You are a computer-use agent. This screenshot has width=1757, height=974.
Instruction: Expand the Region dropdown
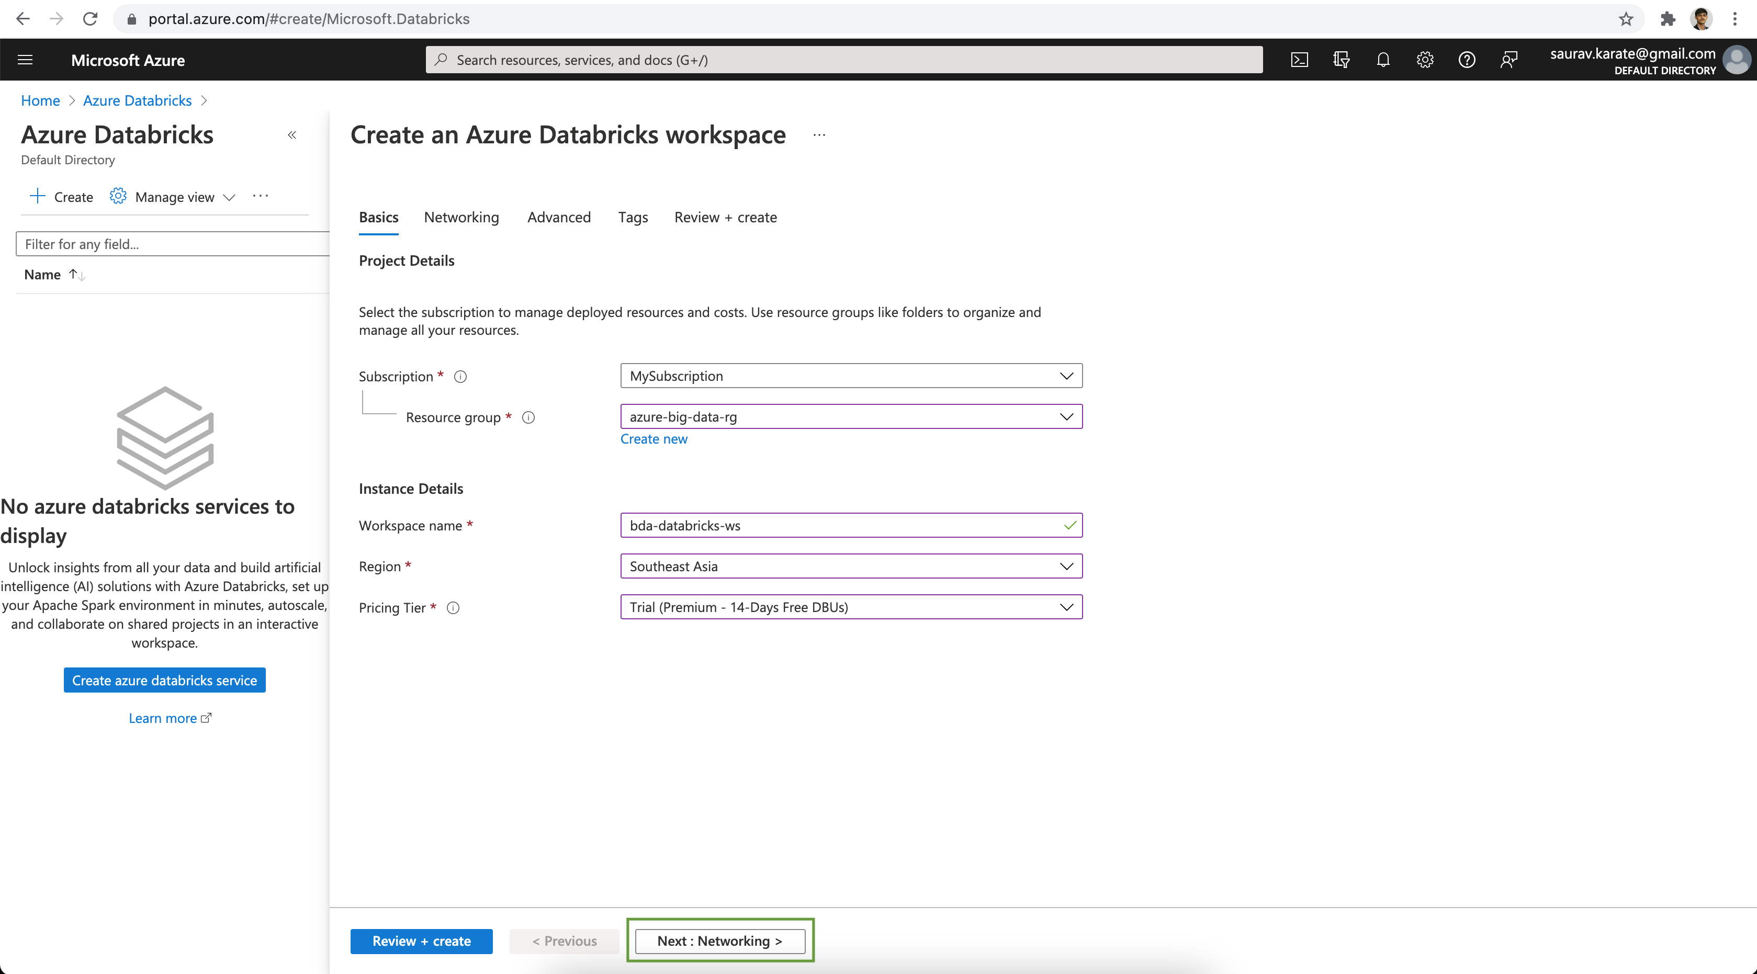click(1066, 566)
